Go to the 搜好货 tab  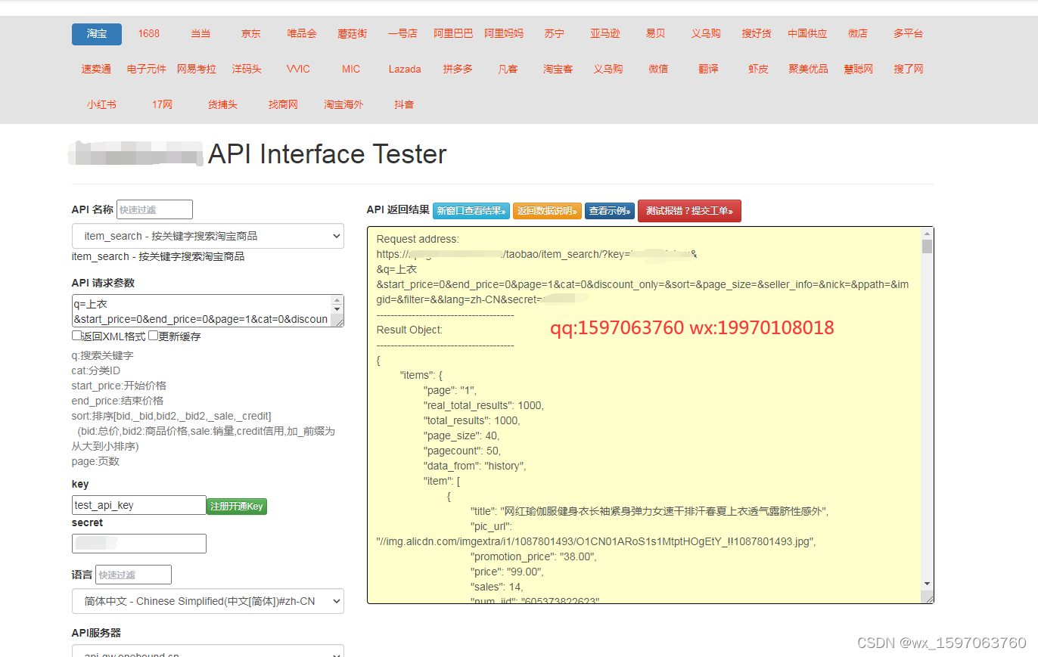pos(757,34)
